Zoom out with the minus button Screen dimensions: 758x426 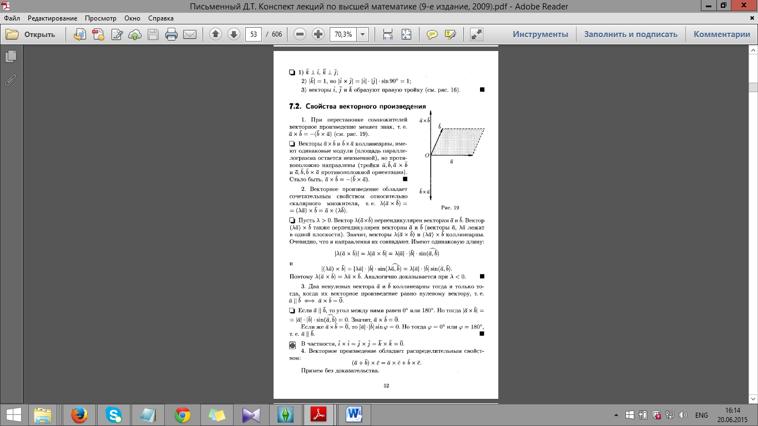coord(300,34)
